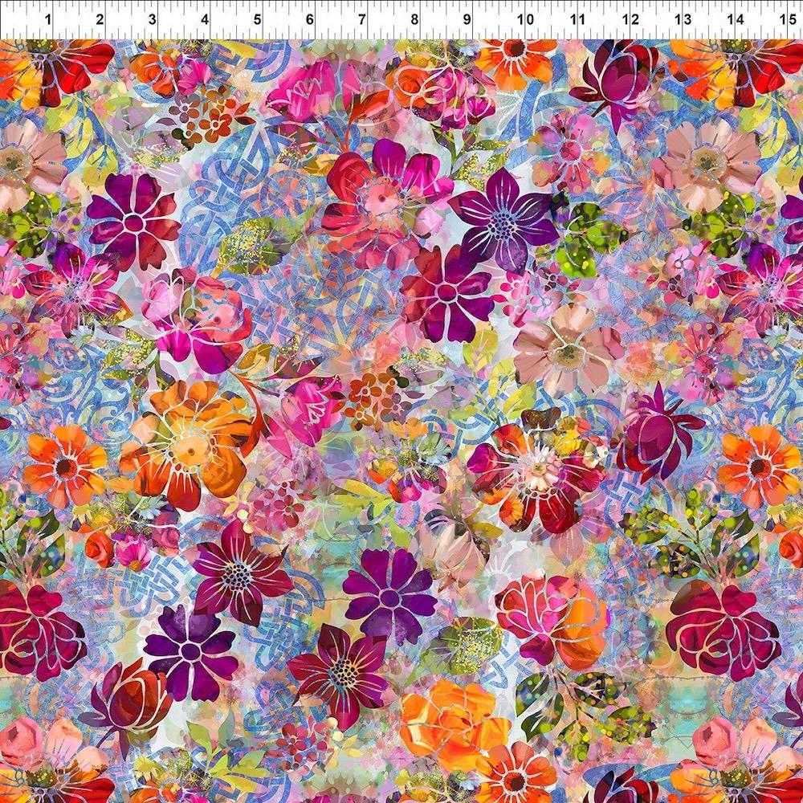
Task: Click the ruler number 3
Action: point(153,19)
